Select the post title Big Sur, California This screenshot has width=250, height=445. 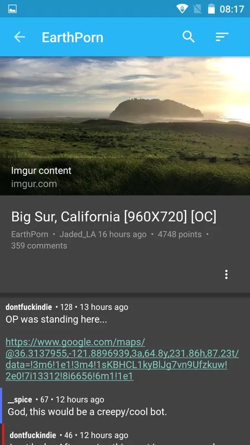click(x=114, y=217)
